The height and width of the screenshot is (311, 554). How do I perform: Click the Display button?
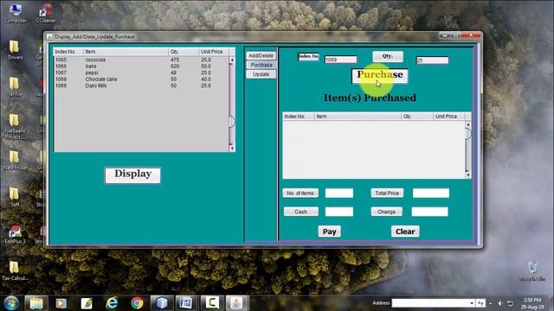coord(132,175)
